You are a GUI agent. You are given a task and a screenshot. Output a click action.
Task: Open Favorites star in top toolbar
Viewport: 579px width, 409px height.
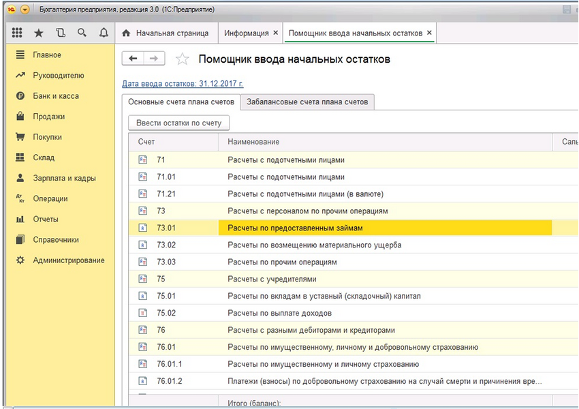39,33
